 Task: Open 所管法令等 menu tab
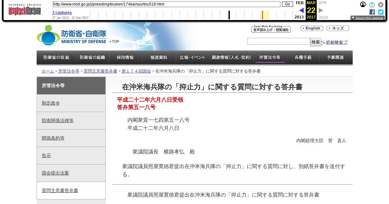tap(270, 57)
